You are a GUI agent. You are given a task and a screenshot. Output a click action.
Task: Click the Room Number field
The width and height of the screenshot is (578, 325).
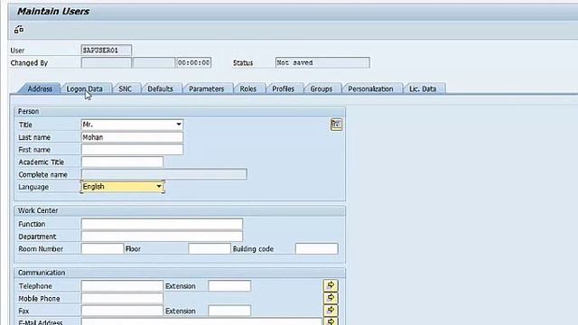pyautogui.click(x=102, y=249)
